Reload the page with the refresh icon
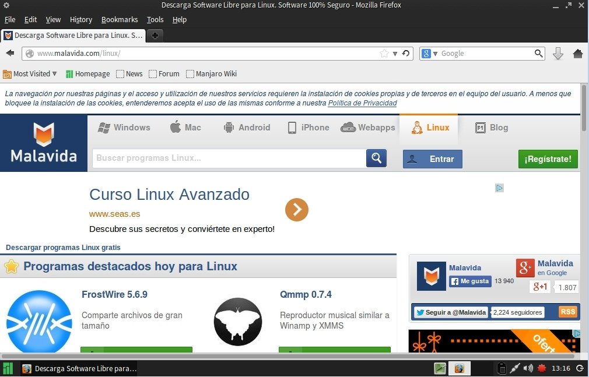589x377 pixels. tap(406, 54)
